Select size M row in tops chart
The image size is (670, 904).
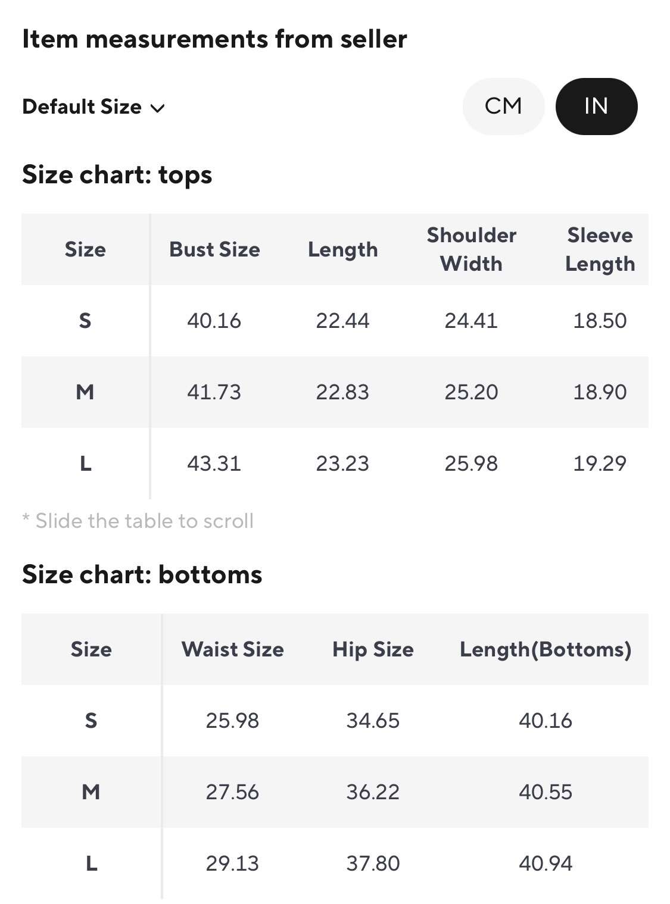click(x=85, y=392)
